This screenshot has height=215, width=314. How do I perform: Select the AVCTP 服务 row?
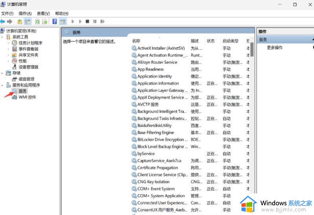148,104
